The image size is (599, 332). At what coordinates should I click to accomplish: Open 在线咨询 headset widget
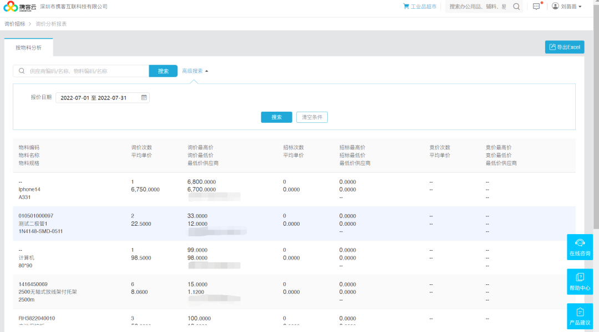(580, 247)
